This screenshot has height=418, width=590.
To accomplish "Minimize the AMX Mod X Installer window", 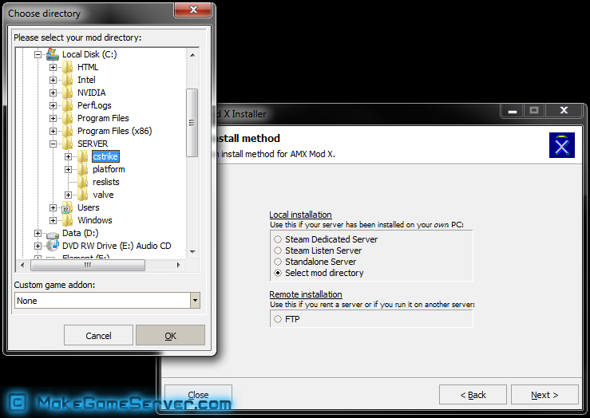I will [x=512, y=111].
